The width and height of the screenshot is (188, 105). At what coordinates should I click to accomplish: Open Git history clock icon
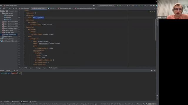[145, 6]
